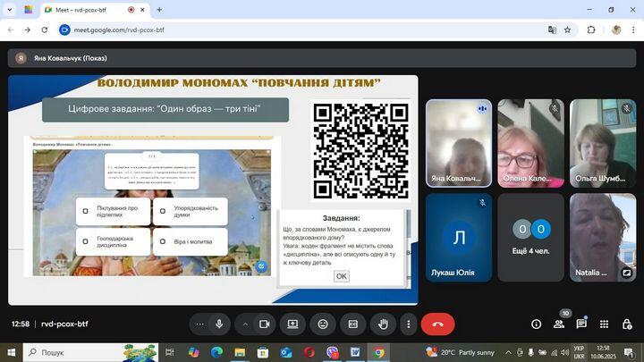Click the QR code on the slide
Viewport: 644px width, 362px height.
(360, 151)
